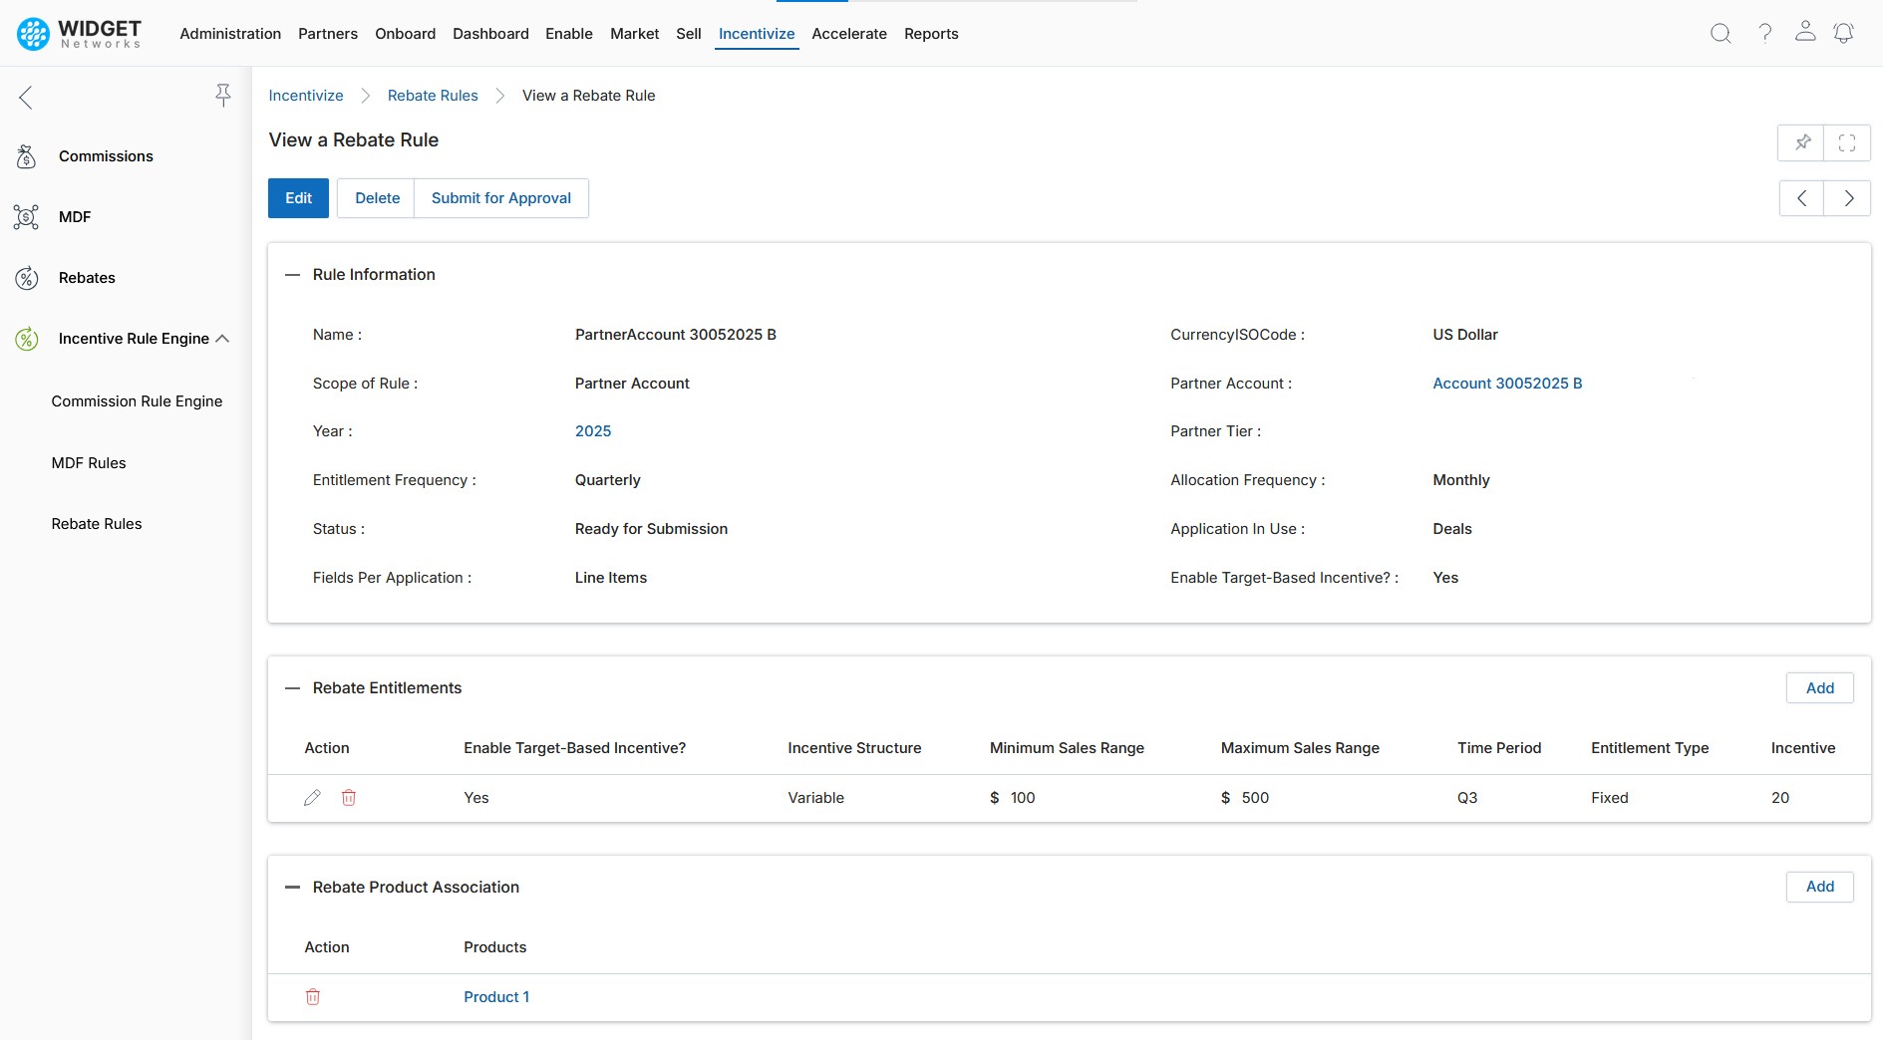Open the Accelerate menu tab
The height and width of the screenshot is (1040, 1883).
(x=848, y=34)
